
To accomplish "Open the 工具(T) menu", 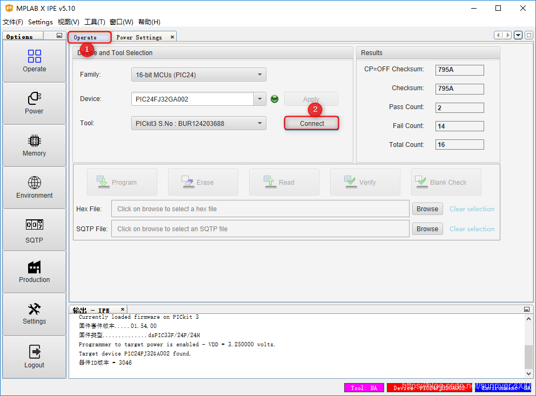I will coord(95,22).
